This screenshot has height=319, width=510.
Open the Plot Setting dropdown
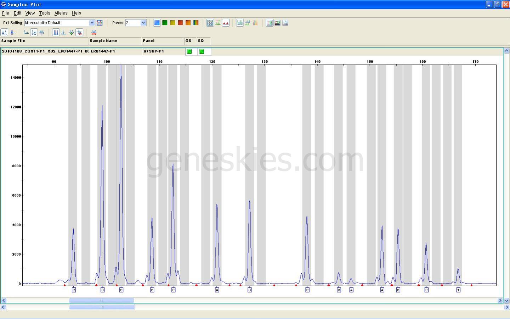[92, 23]
